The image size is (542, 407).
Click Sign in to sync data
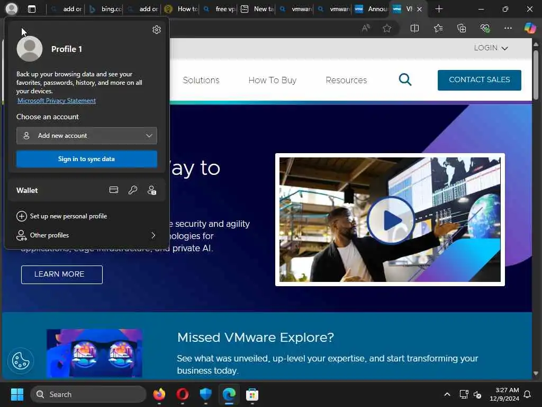87,159
